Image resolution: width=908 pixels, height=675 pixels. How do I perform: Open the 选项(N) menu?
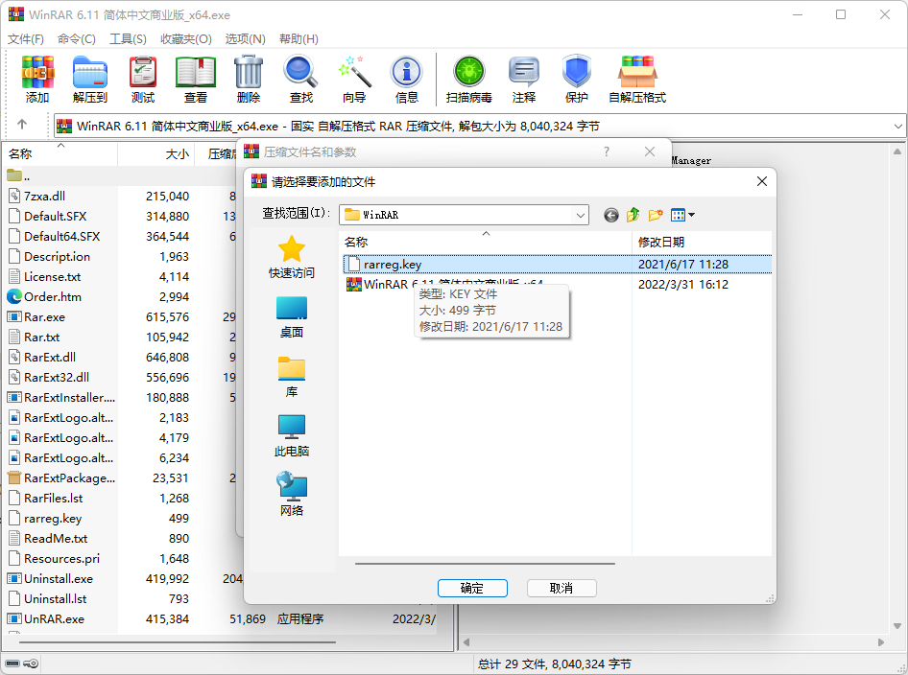coord(245,38)
